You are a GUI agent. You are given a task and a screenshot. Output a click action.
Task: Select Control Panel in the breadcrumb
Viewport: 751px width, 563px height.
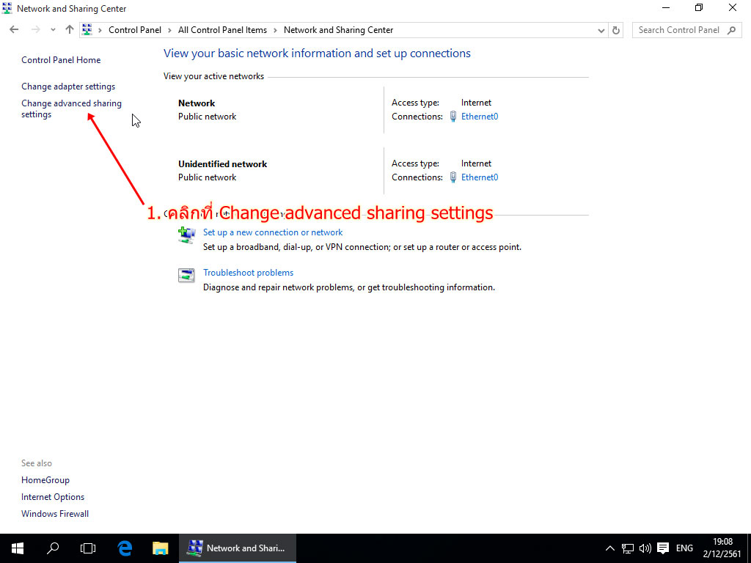pos(134,30)
